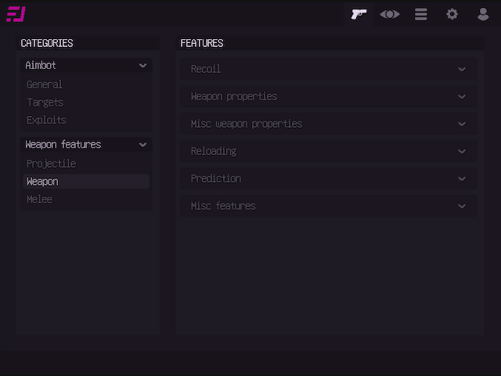Expand the Weapon properties section
The height and width of the screenshot is (376, 501).
462,96
